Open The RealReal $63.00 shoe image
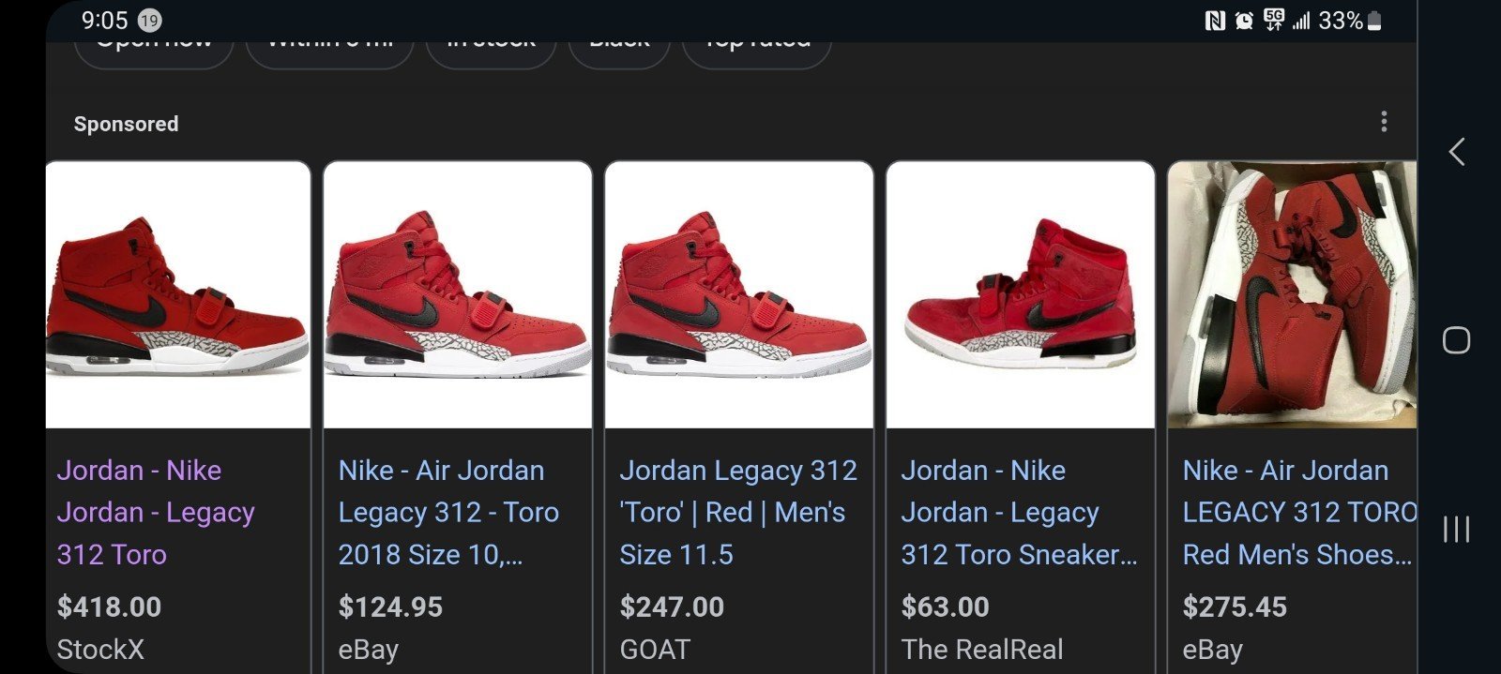Screen dimensions: 1501x674 tap(1021, 294)
